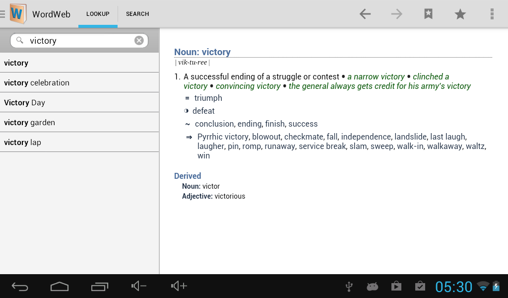Open the antonym 'defeat'

pos(204,111)
